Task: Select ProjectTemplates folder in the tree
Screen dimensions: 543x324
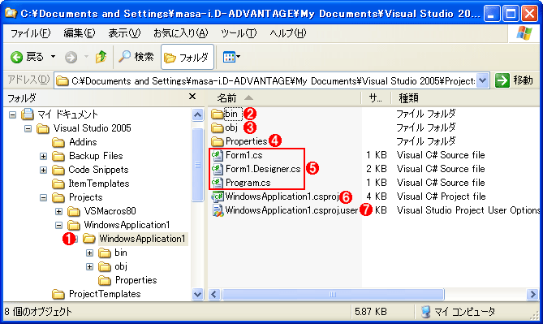Action: 105,294
